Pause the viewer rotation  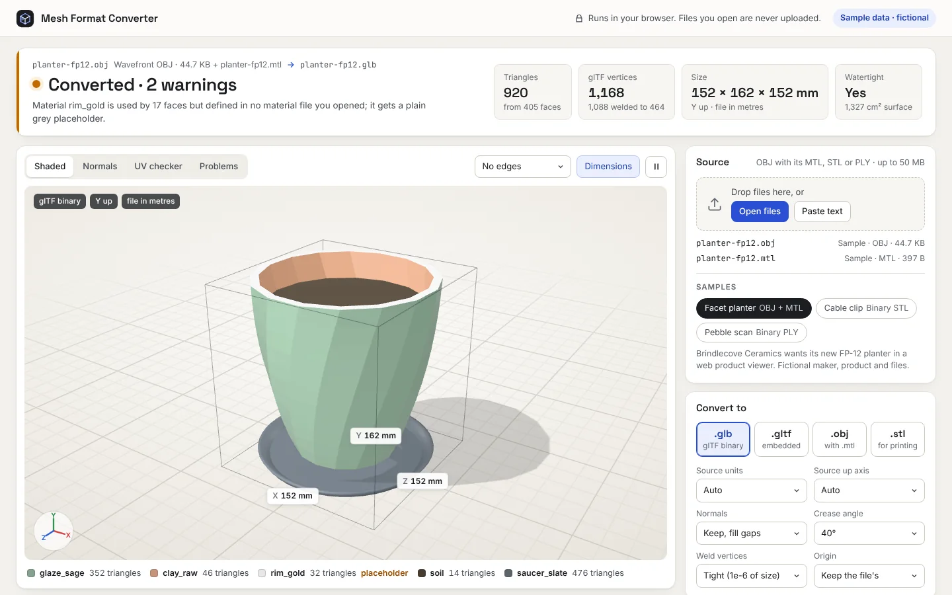656,167
